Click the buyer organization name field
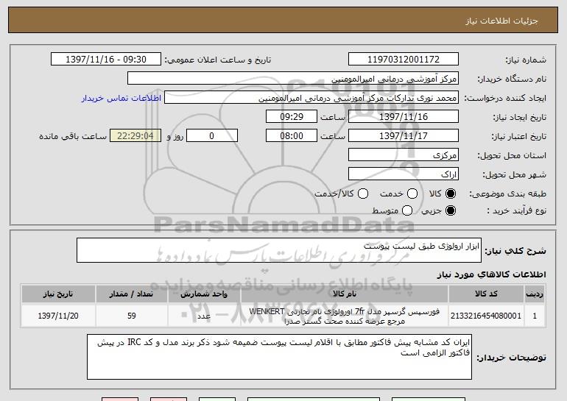 (293, 79)
